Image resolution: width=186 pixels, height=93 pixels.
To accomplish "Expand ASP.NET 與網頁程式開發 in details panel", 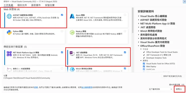I will [x=138, y=20].
